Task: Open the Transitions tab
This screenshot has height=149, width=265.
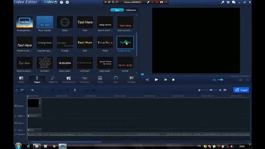Action: pyautogui.click(x=84, y=79)
